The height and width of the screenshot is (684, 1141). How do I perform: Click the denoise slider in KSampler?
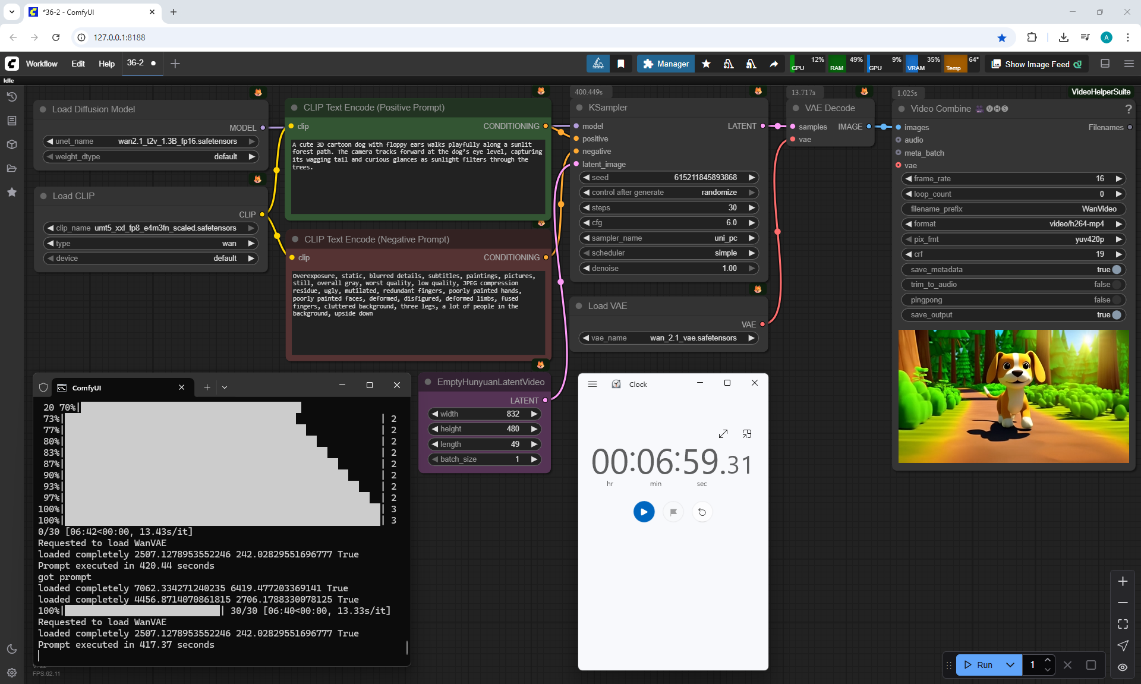pyautogui.click(x=669, y=268)
